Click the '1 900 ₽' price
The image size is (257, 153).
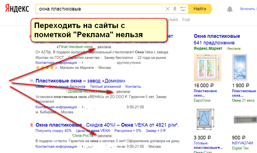[x=241, y=86]
